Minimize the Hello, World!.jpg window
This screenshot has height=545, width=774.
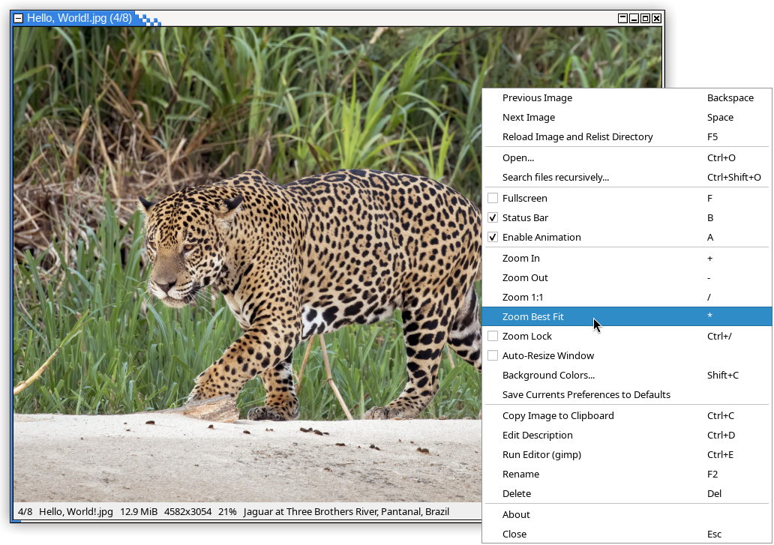coord(634,18)
